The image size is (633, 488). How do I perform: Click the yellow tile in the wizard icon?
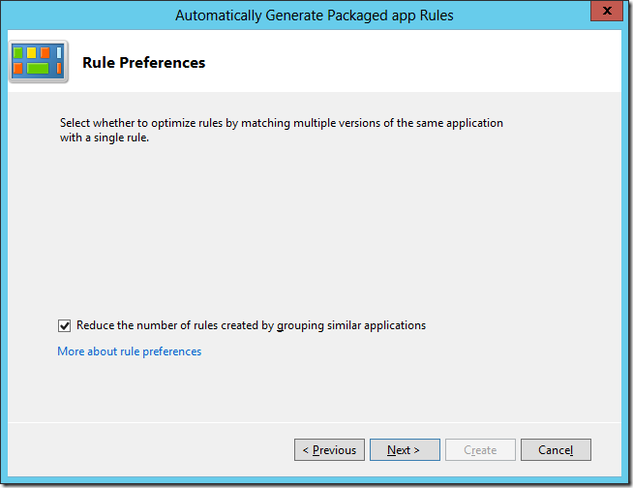pos(32,52)
